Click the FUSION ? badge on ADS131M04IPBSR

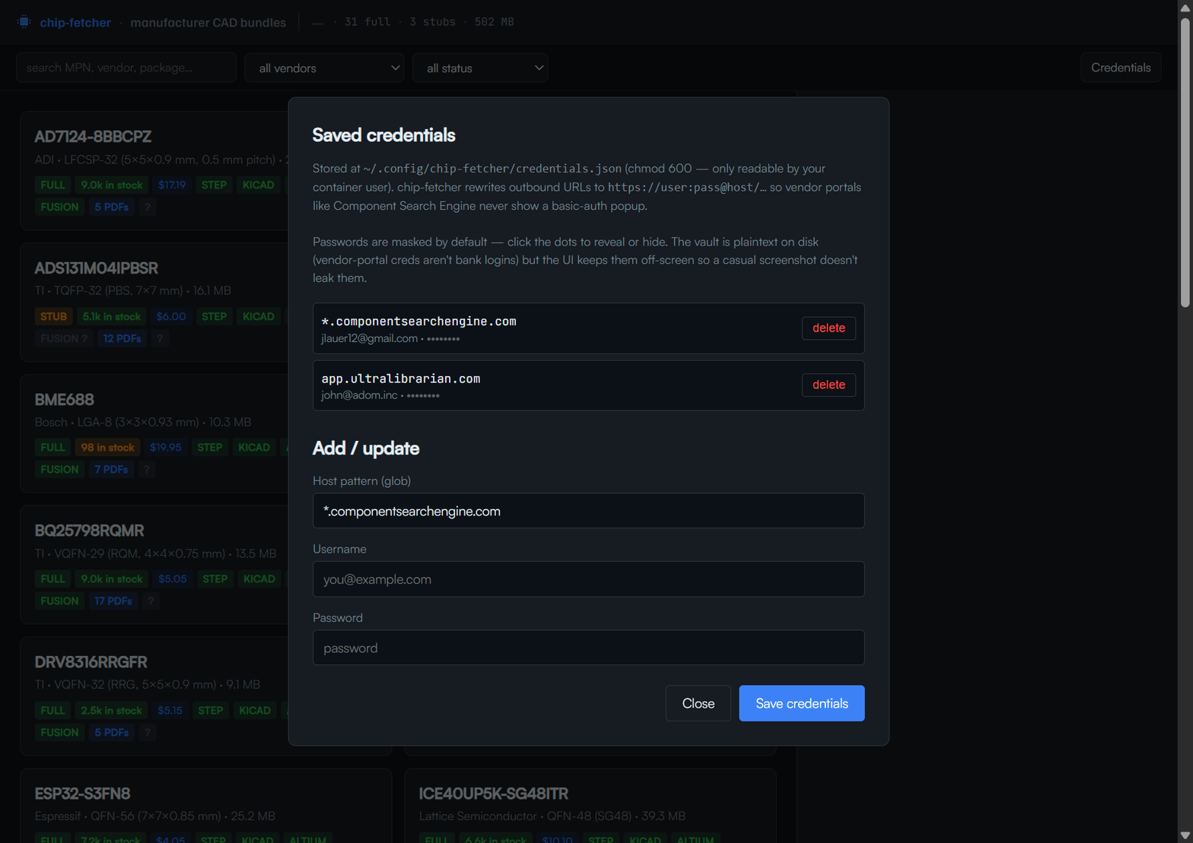64,338
